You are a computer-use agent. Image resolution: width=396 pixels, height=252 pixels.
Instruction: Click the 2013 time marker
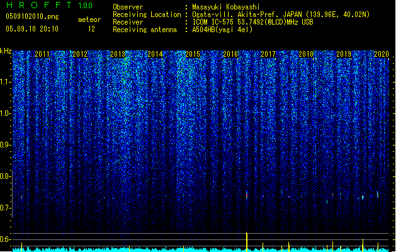(118, 54)
